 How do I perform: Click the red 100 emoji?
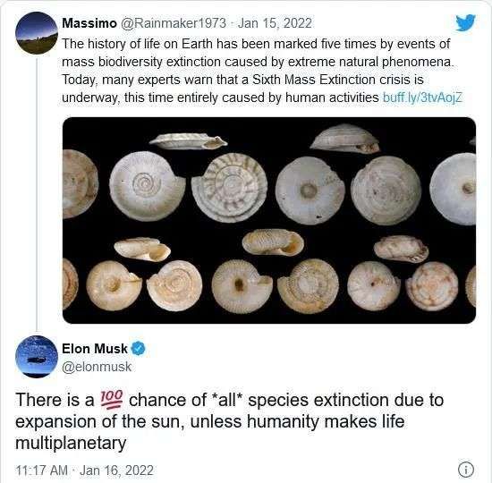click(111, 400)
